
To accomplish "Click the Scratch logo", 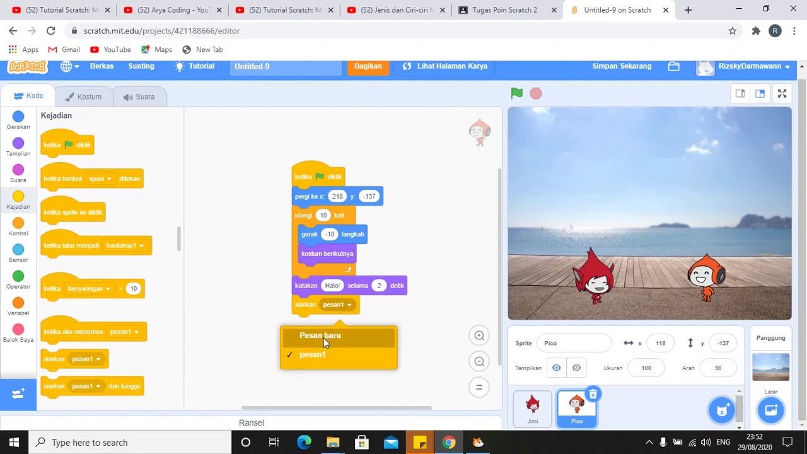I will pos(28,66).
